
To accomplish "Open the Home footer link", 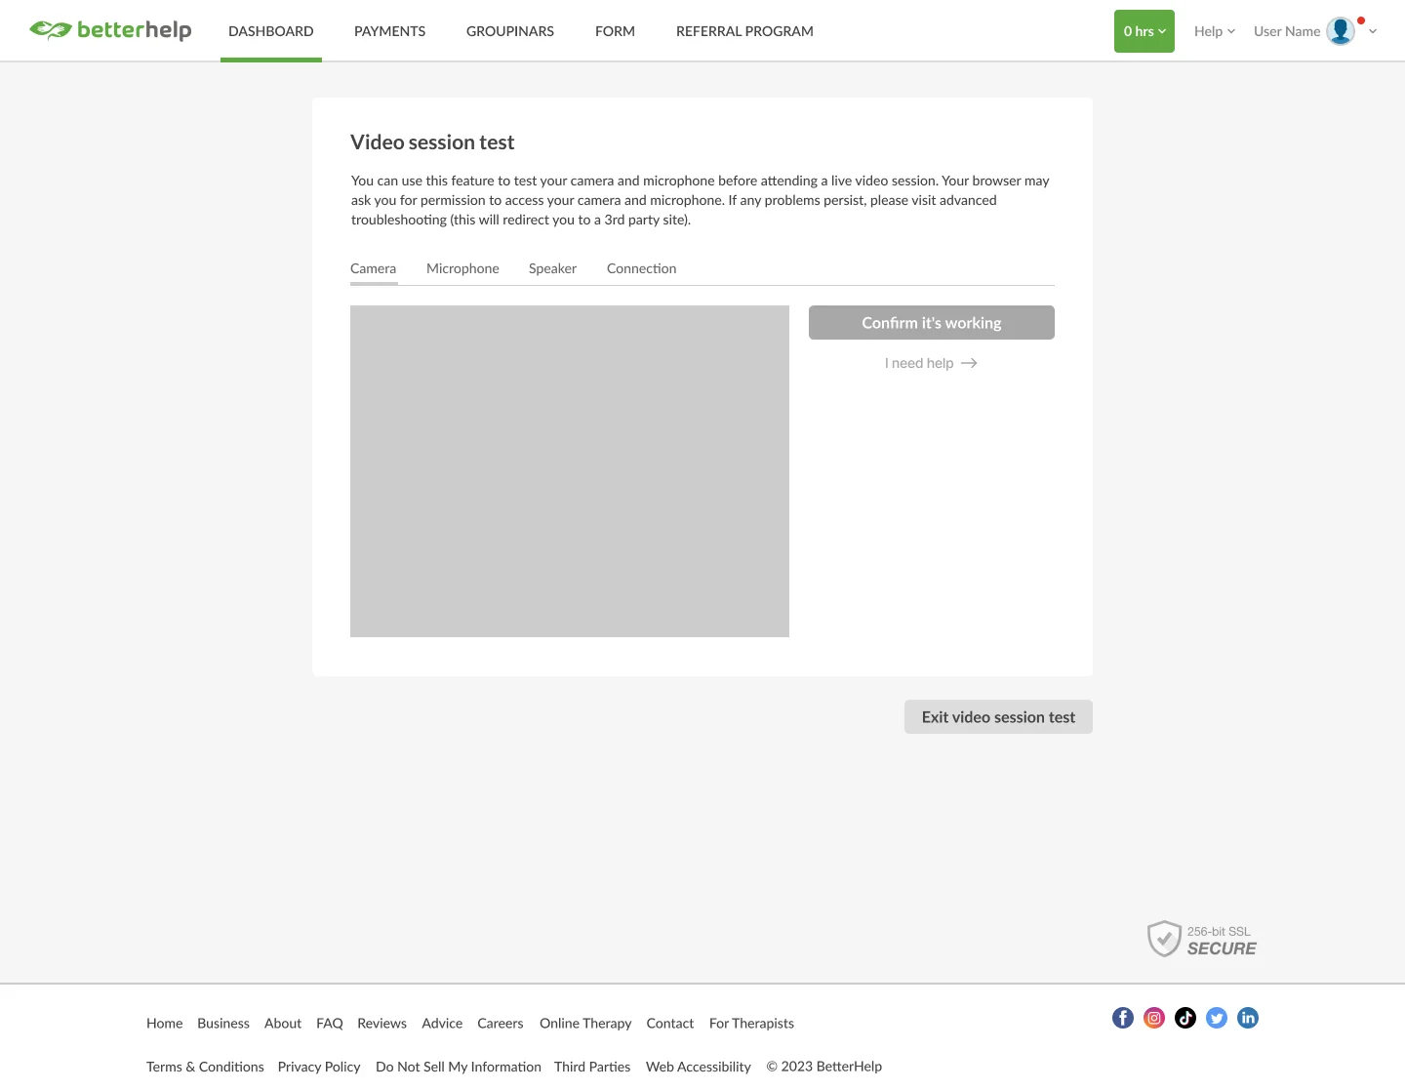I will (x=165, y=1024).
